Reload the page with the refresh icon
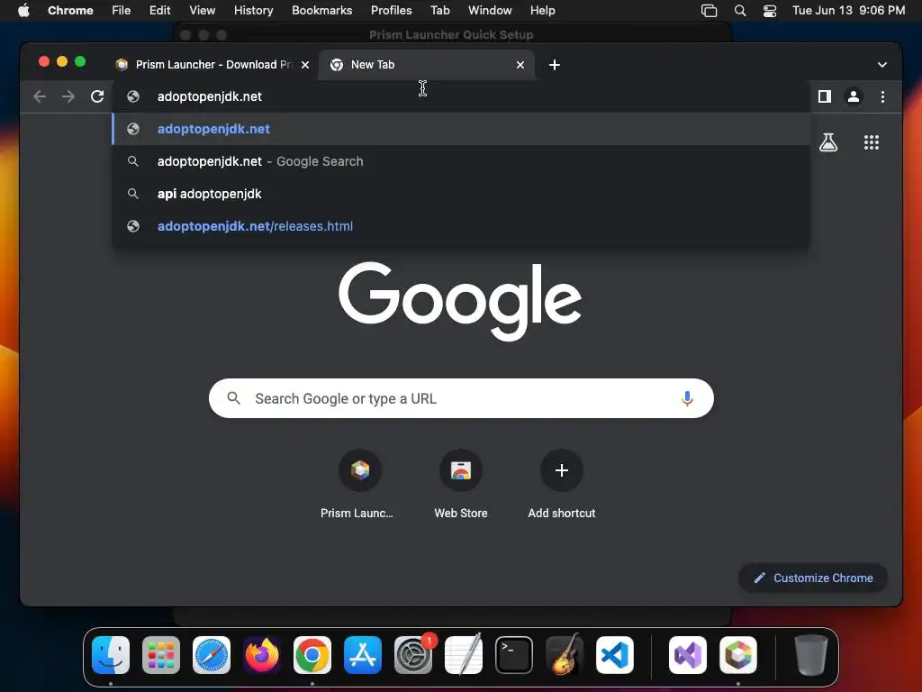The width and height of the screenshot is (922, 692). (x=97, y=96)
